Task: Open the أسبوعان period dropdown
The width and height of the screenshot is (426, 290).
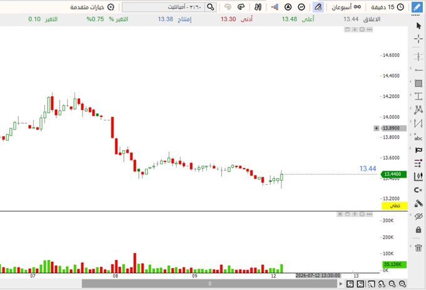Action: coord(346,7)
